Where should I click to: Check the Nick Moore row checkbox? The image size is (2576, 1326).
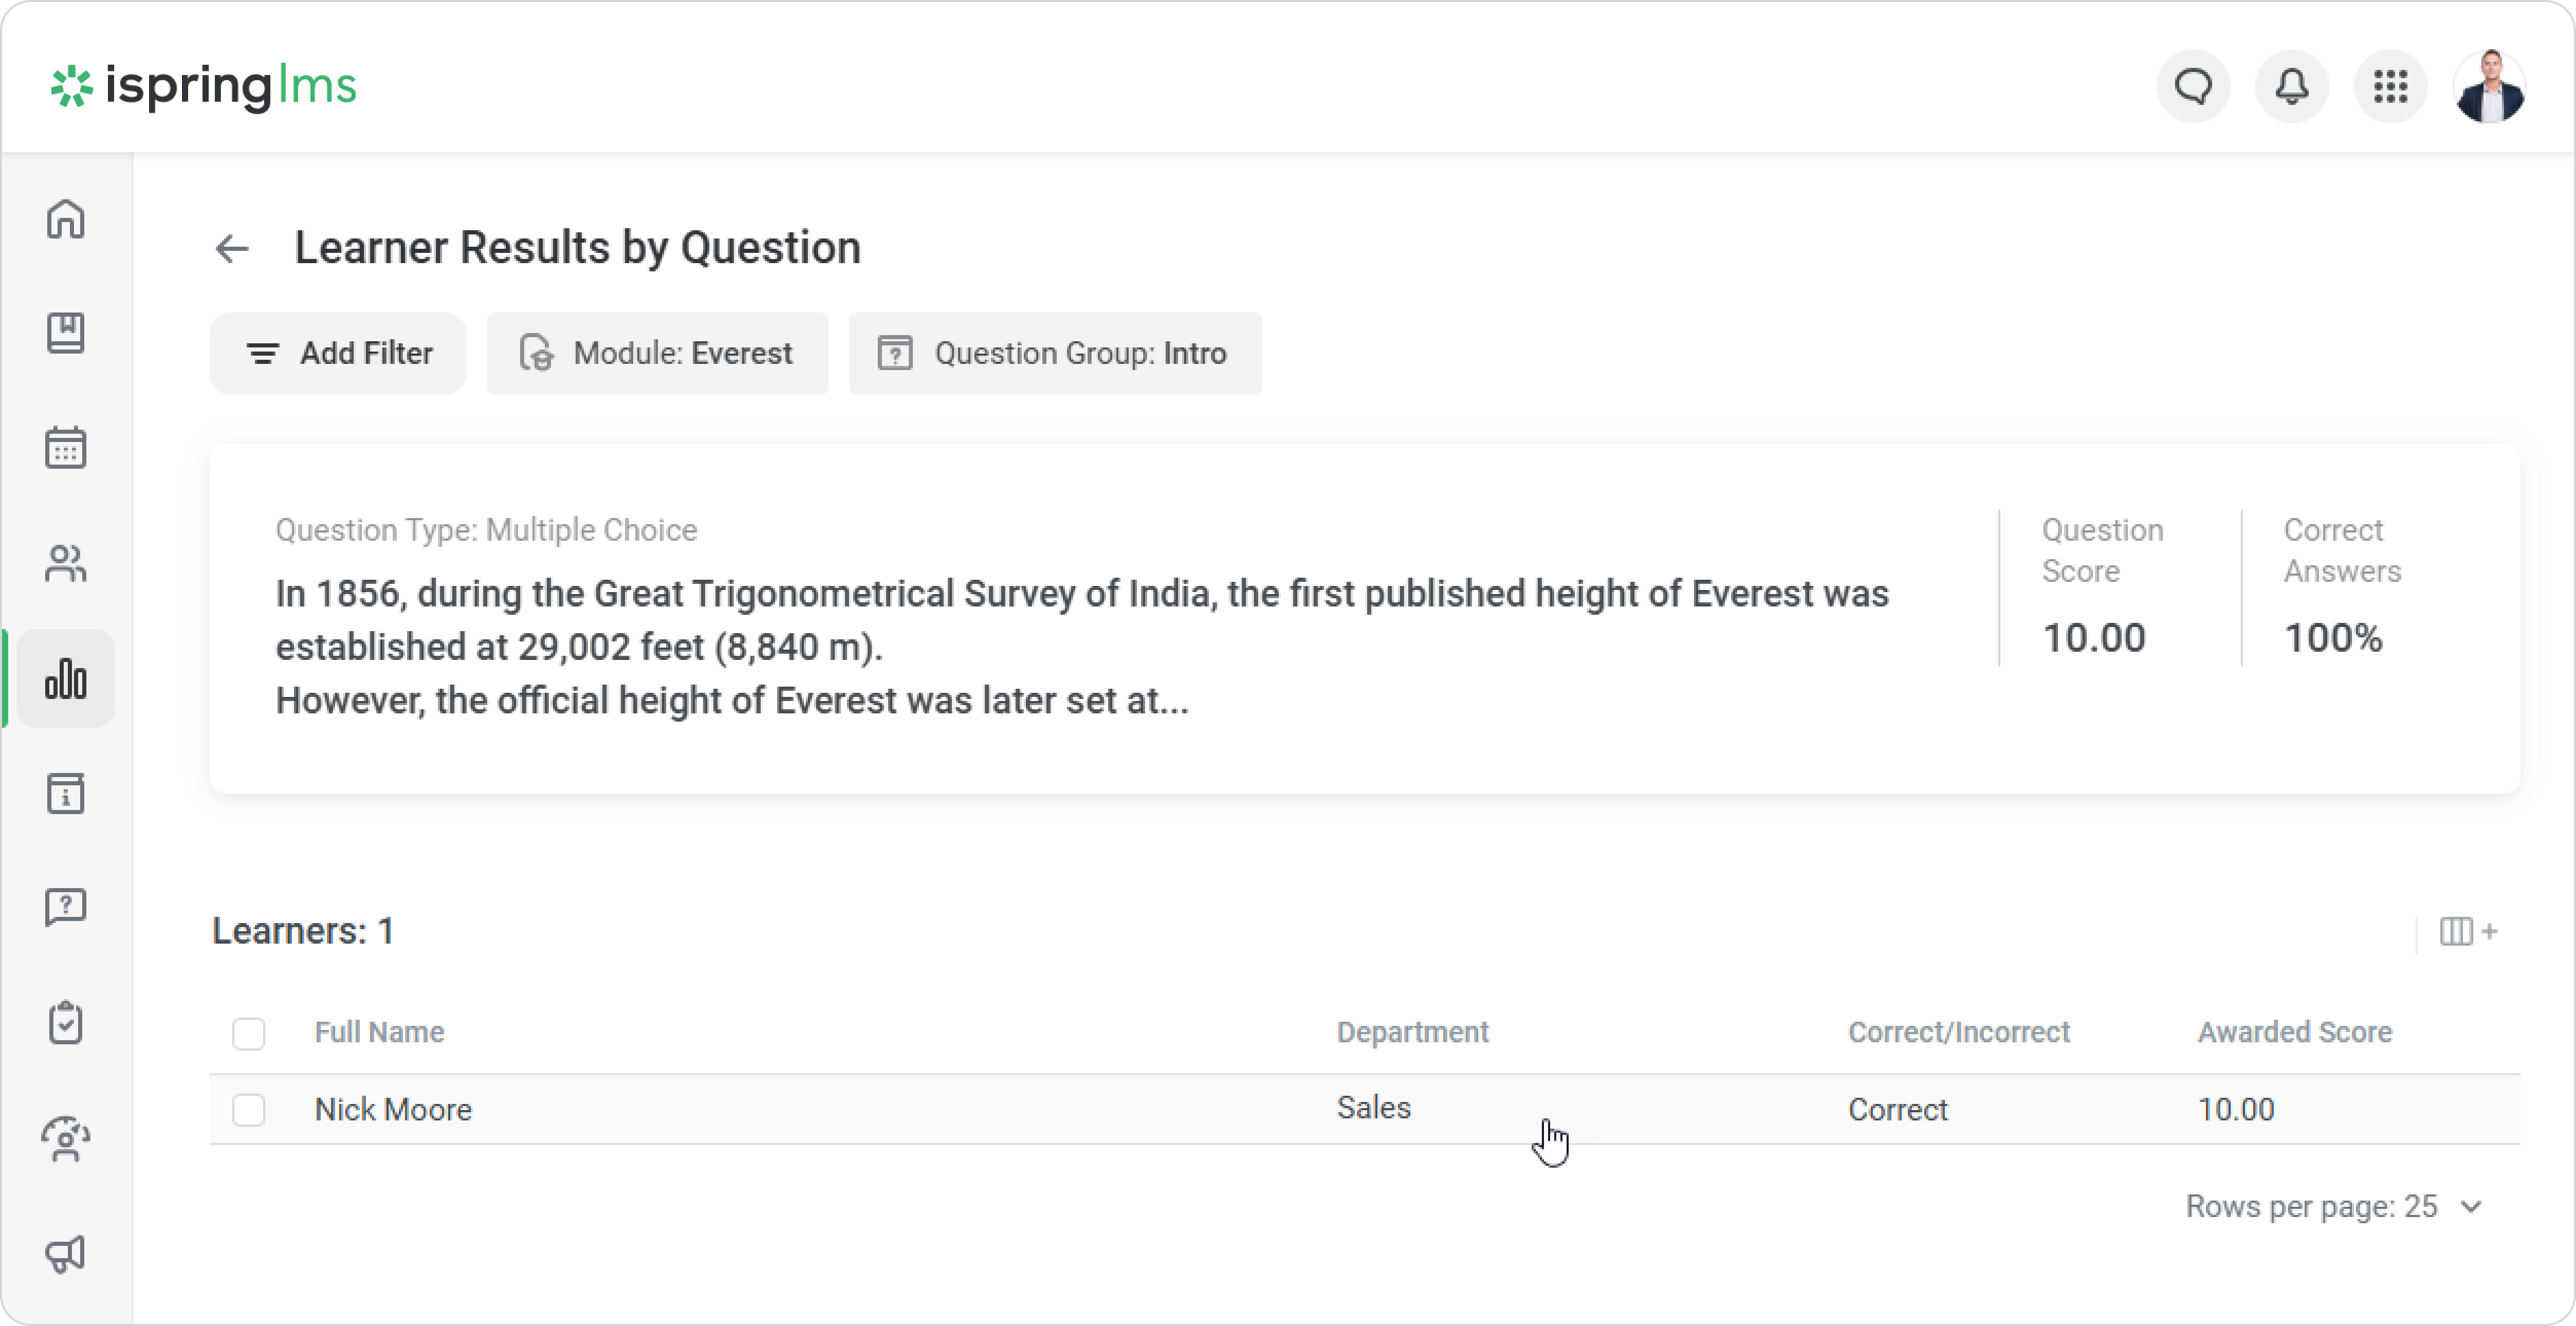click(249, 1110)
